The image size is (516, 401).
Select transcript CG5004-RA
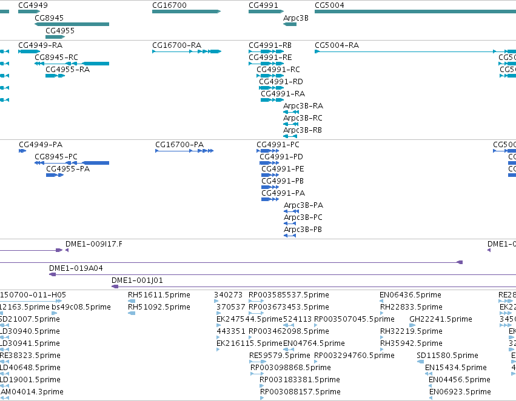click(337, 45)
